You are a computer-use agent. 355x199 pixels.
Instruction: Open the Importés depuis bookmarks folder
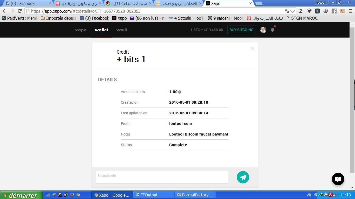[58, 18]
